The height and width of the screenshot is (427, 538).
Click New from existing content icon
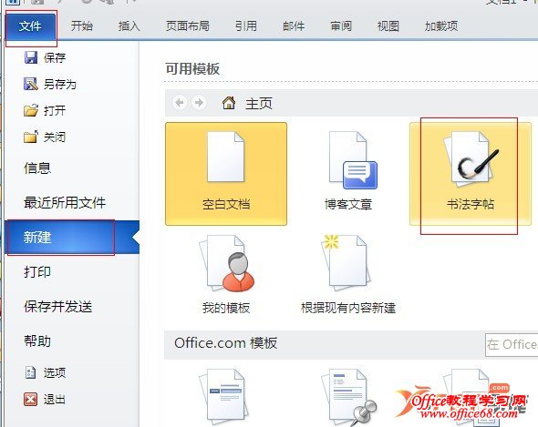tap(346, 262)
